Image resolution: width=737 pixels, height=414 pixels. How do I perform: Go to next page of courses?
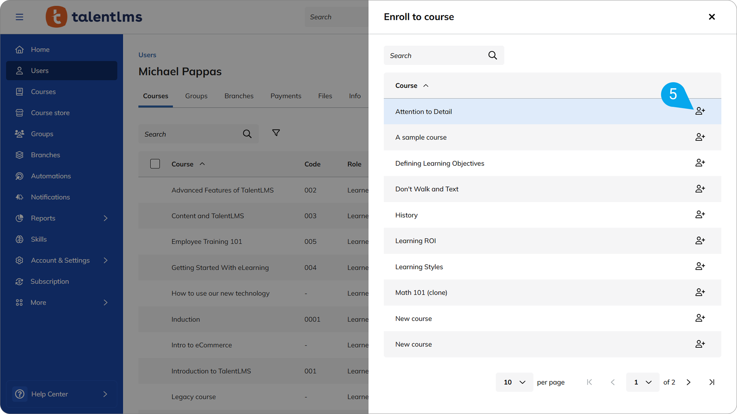pos(689,382)
